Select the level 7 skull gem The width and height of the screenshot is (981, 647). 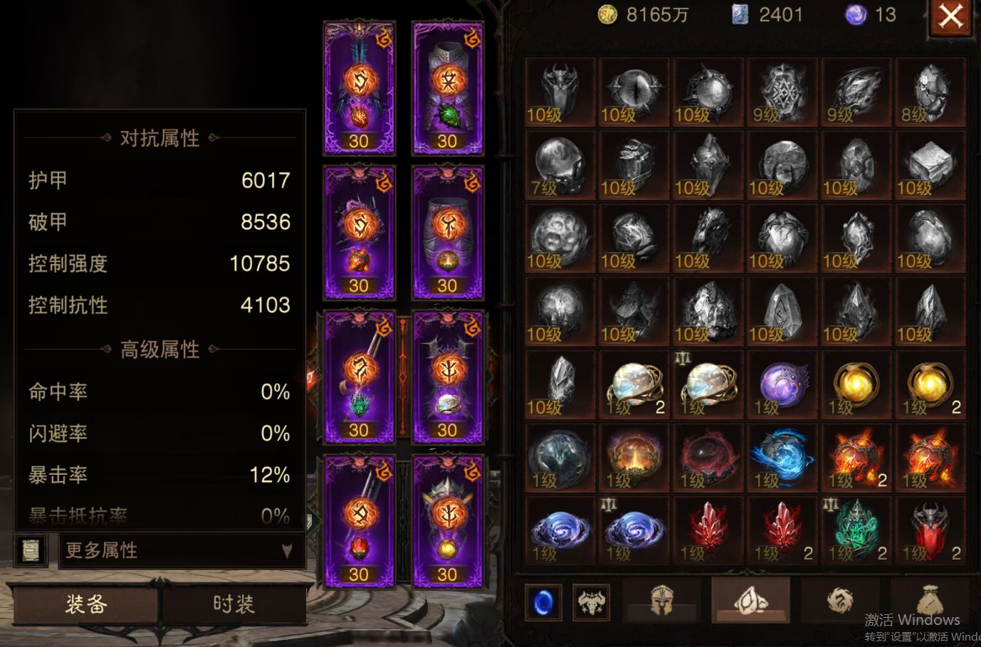tap(560, 166)
